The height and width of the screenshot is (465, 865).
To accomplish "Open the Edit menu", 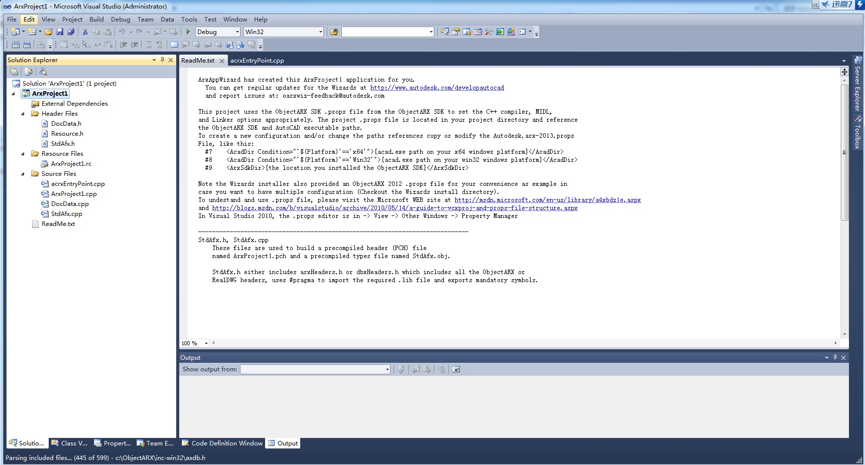I will coord(29,19).
